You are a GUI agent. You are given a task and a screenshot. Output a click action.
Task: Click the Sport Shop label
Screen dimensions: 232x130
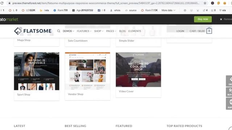(x=24, y=95)
